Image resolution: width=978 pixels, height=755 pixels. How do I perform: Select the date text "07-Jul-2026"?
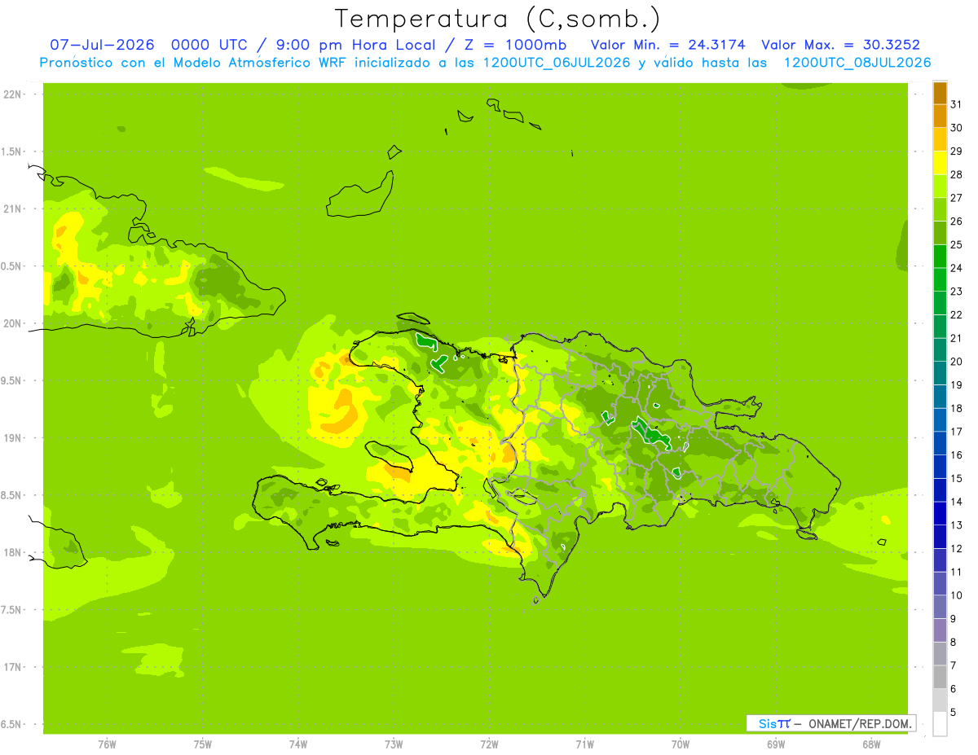point(102,46)
